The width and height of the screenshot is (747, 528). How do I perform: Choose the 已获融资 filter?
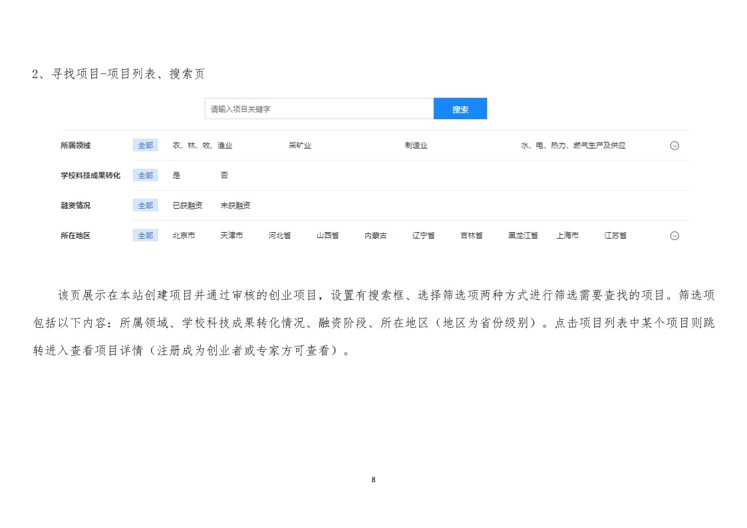point(187,205)
